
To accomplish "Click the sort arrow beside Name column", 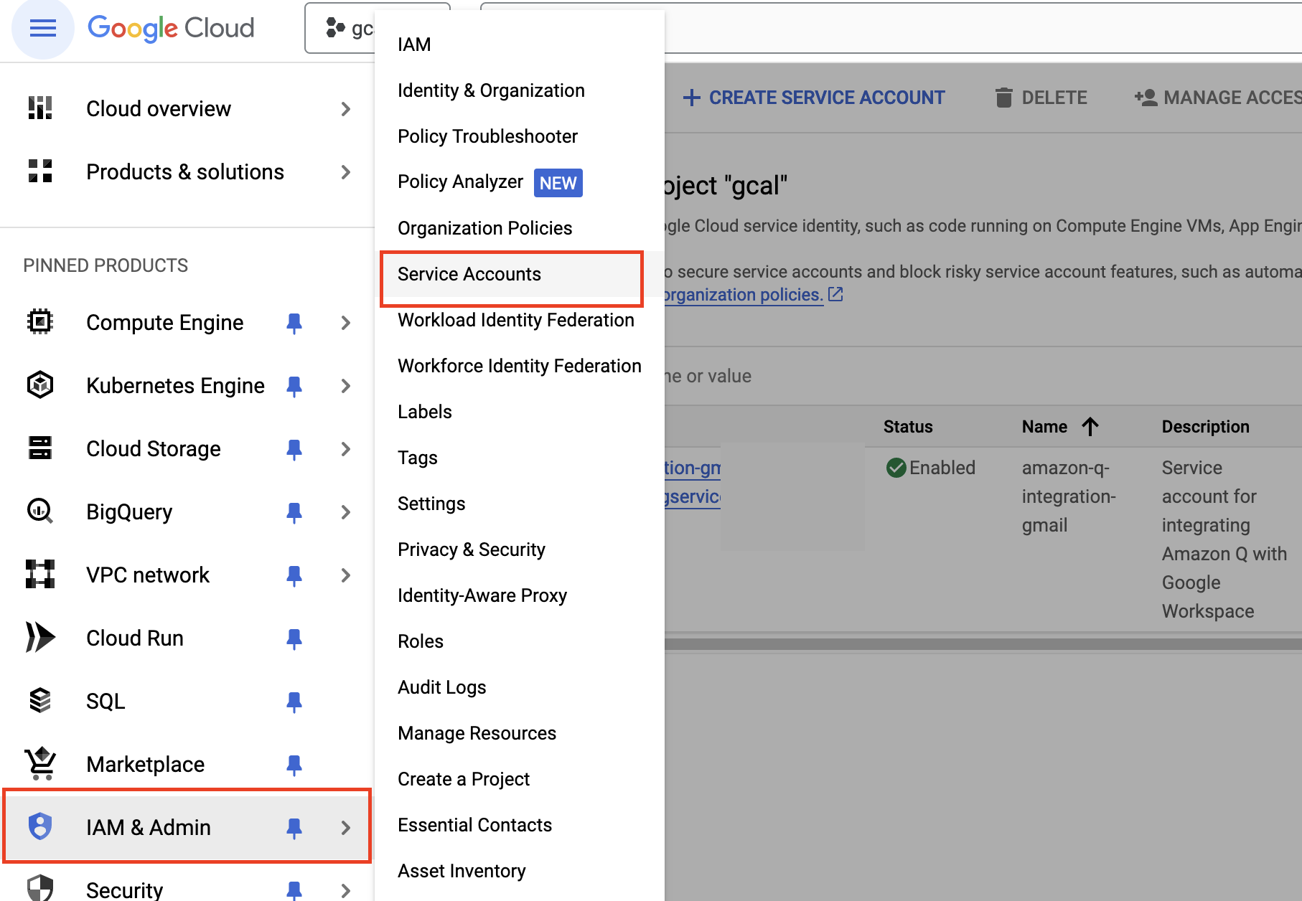I will (1090, 427).
